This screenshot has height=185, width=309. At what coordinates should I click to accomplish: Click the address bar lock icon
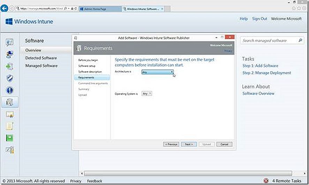coord(72,8)
